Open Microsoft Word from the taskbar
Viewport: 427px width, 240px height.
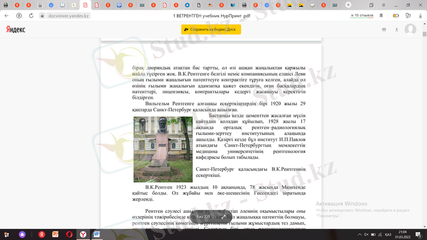(x=97, y=234)
